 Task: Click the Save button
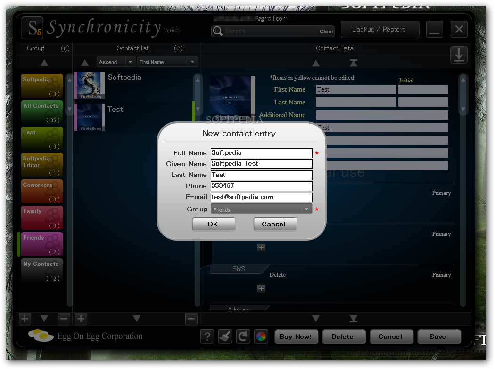439,337
